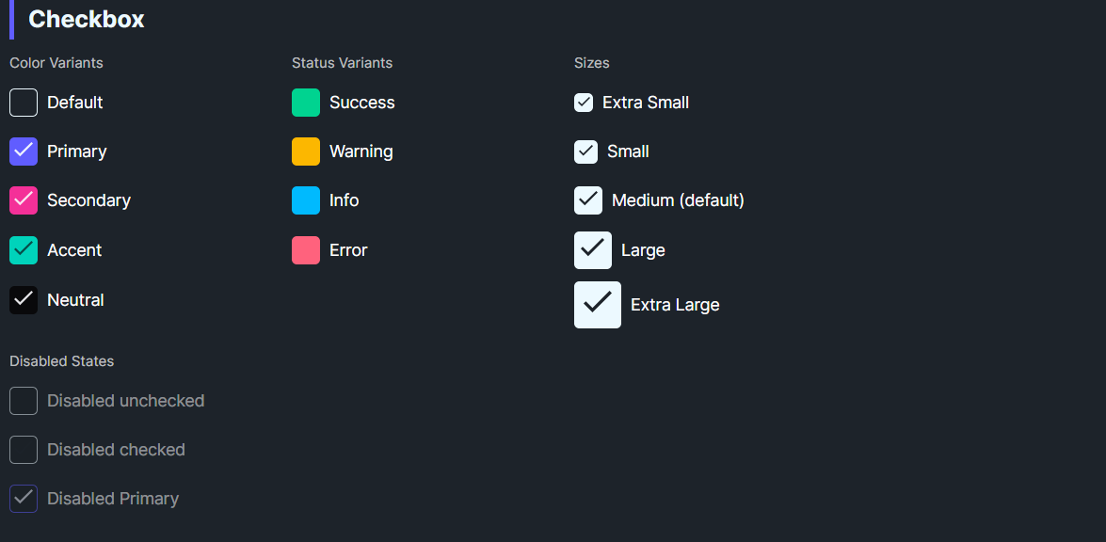Uncheck the Info blue checkbox

305,199
